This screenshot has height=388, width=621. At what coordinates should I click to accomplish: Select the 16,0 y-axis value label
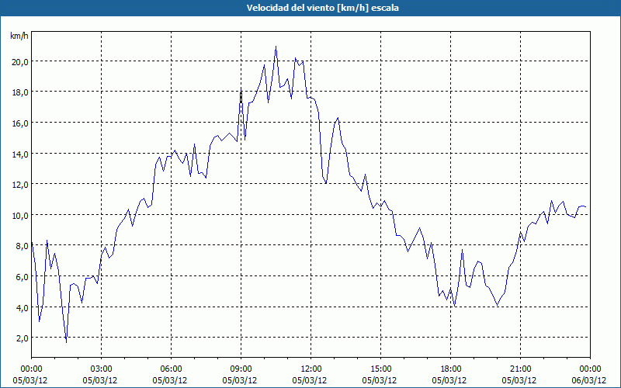[20, 123]
